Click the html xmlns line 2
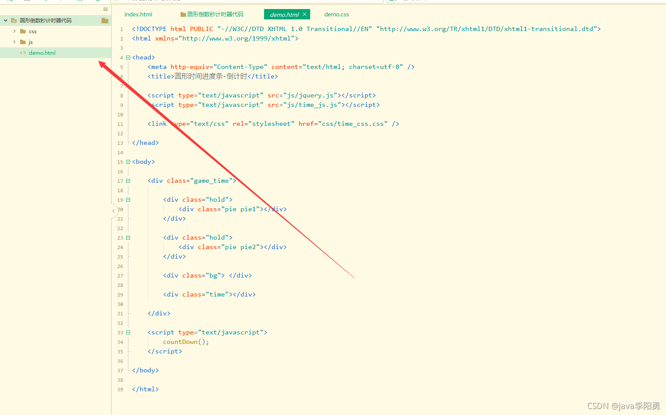This screenshot has height=415, width=666. click(x=215, y=38)
